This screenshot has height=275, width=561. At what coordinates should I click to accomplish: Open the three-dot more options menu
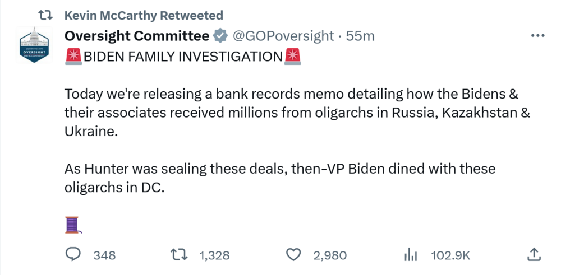[537, 36]
